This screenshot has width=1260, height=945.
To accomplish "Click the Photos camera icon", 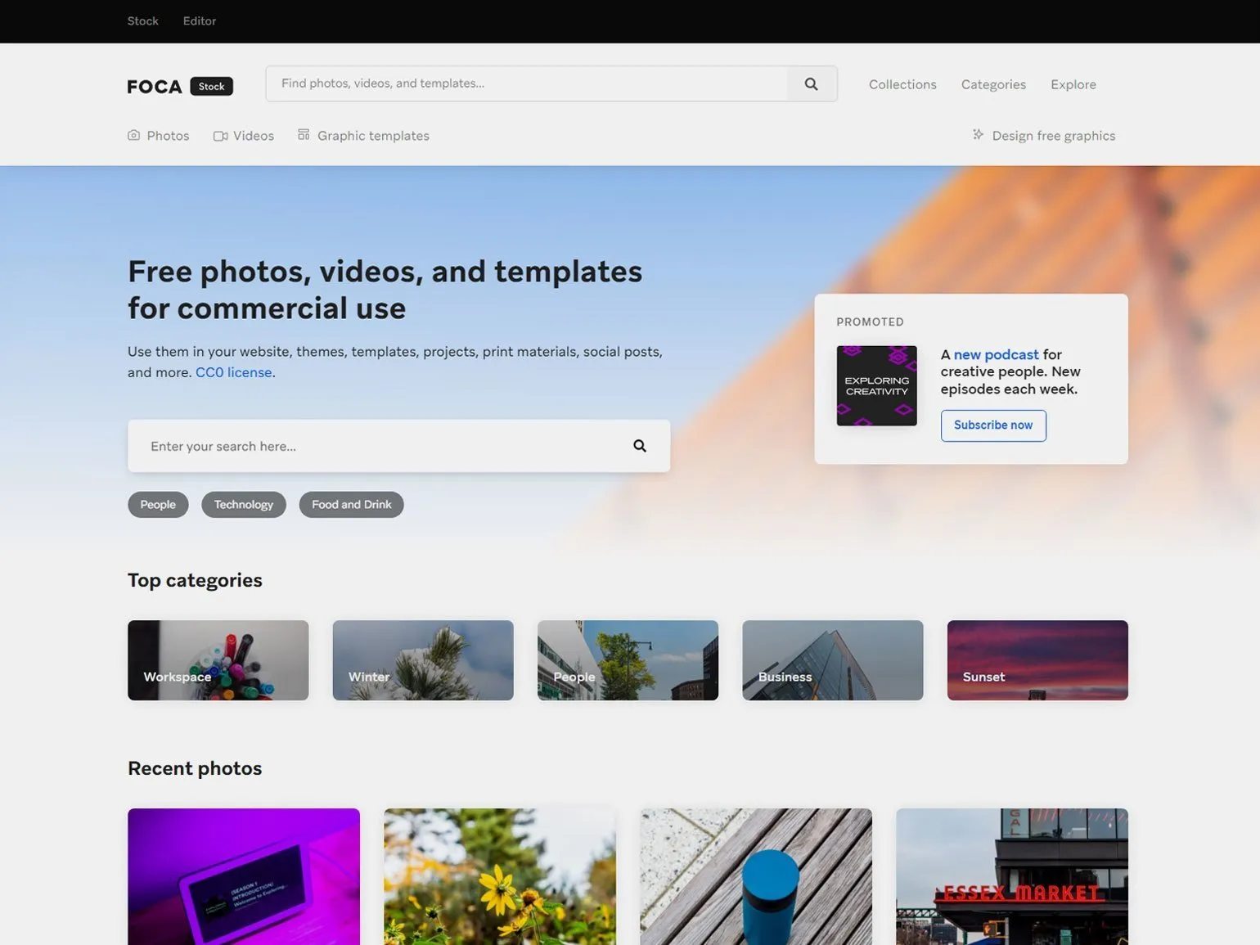I will pos(133,136).
